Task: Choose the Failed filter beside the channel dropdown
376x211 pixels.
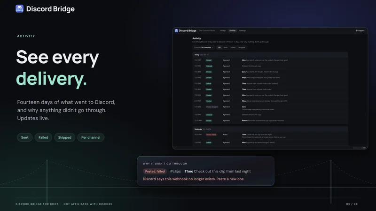Action: click(233, 48)
